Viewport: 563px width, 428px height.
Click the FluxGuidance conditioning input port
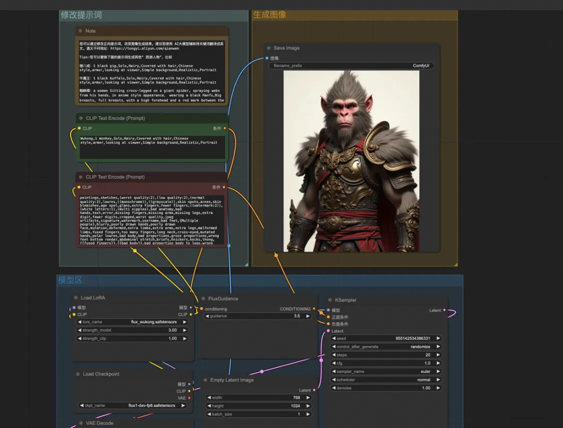point(202,309)
